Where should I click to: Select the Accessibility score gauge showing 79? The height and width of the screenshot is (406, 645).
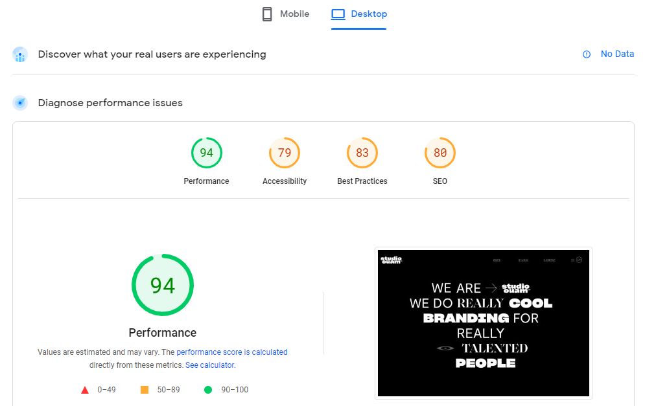click(x=284, y=153)
